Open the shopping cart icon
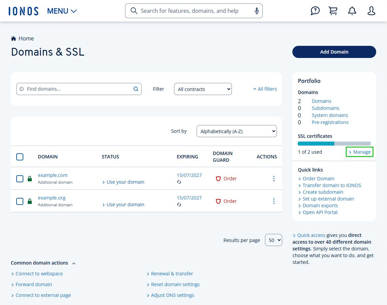 (333, 11)
